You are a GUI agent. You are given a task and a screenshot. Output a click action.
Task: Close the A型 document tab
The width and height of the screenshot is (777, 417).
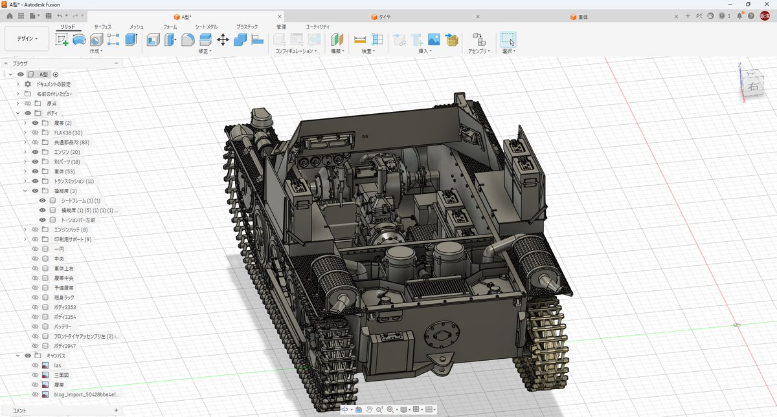279,16
